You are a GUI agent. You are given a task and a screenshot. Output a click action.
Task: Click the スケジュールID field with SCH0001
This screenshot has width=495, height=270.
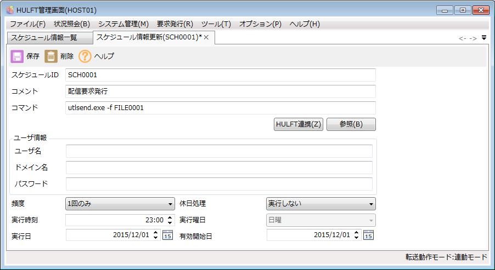pyautogui.click(x=221, y=75)
